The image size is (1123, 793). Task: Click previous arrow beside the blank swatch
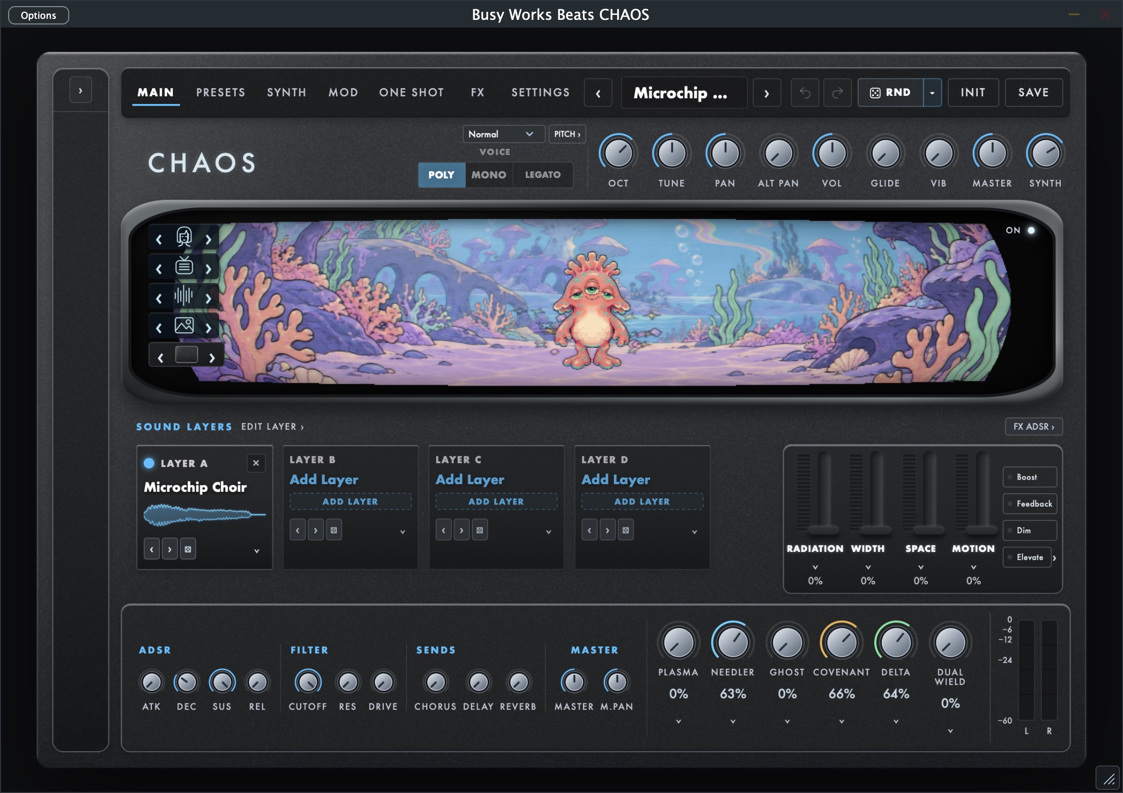(161, 358)
